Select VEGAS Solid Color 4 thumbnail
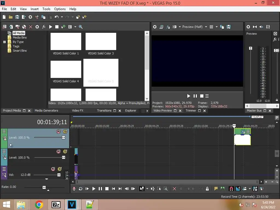 pyautogui.click(x=66, y=69)
